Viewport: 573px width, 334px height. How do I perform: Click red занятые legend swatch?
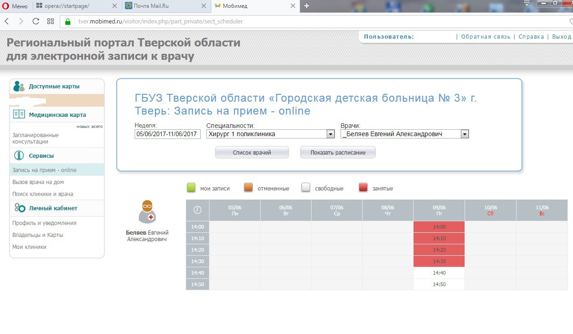click(x=363, y=188)
